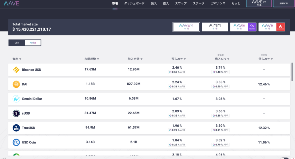Open the Gemini Dollar row
Viewport: 295px width, 159px height.
(x=149, y=99)
